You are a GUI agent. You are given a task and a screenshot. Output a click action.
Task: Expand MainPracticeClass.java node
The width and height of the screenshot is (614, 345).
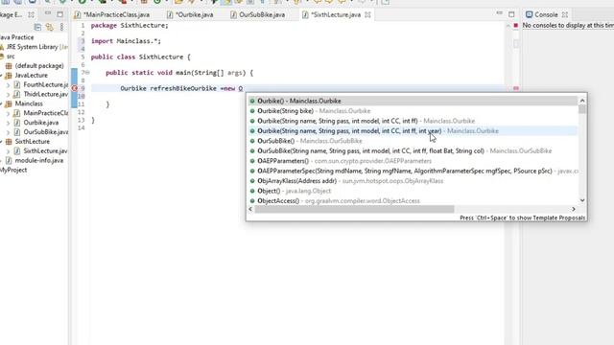(8, 113)
